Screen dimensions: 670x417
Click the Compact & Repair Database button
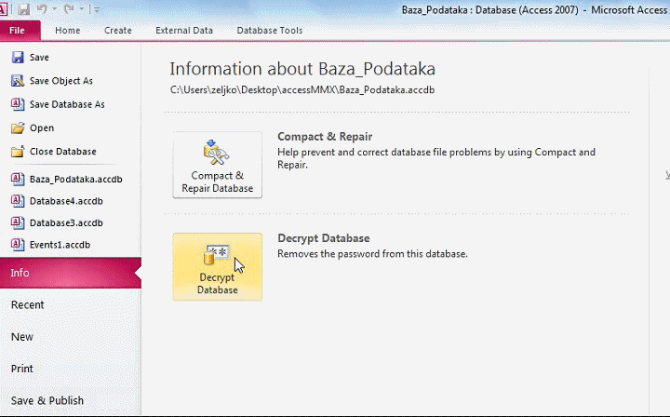pyautogui.click(x=217, y=165)
